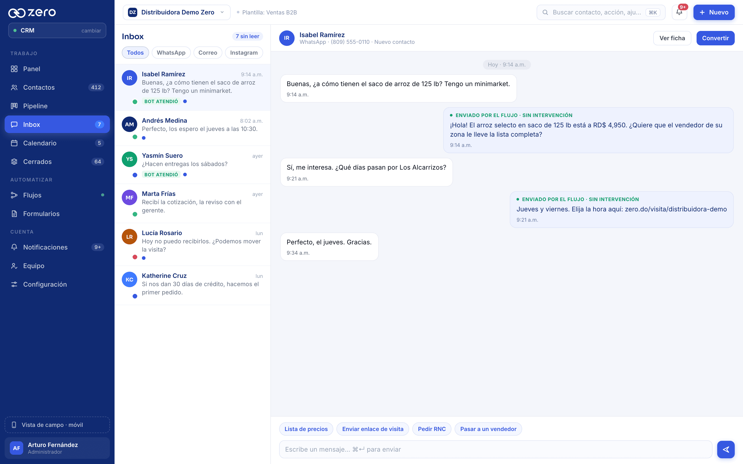
Task: Open the Andrés Medina conversation
Action: (x=192, y=128)
